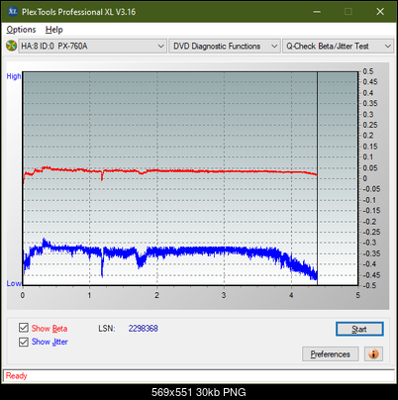Click the LSN label
This screenshot has height=400, width=398.
click(x=107, y=329)
